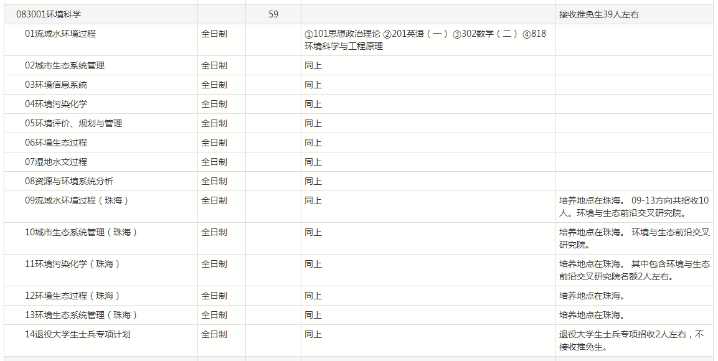This screenshot has width=718, height=361.
Task: Select the 04环境污染化学 direction entry
Action: 56,104
